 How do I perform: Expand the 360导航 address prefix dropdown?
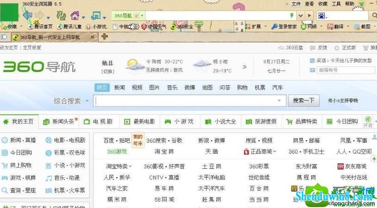pyautogui.click(x=142, y=16)
